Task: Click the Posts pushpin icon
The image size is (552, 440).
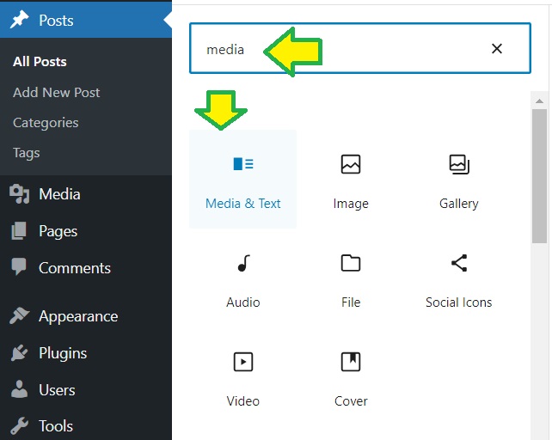Action: pyautogui.click(x=20, y=20)
